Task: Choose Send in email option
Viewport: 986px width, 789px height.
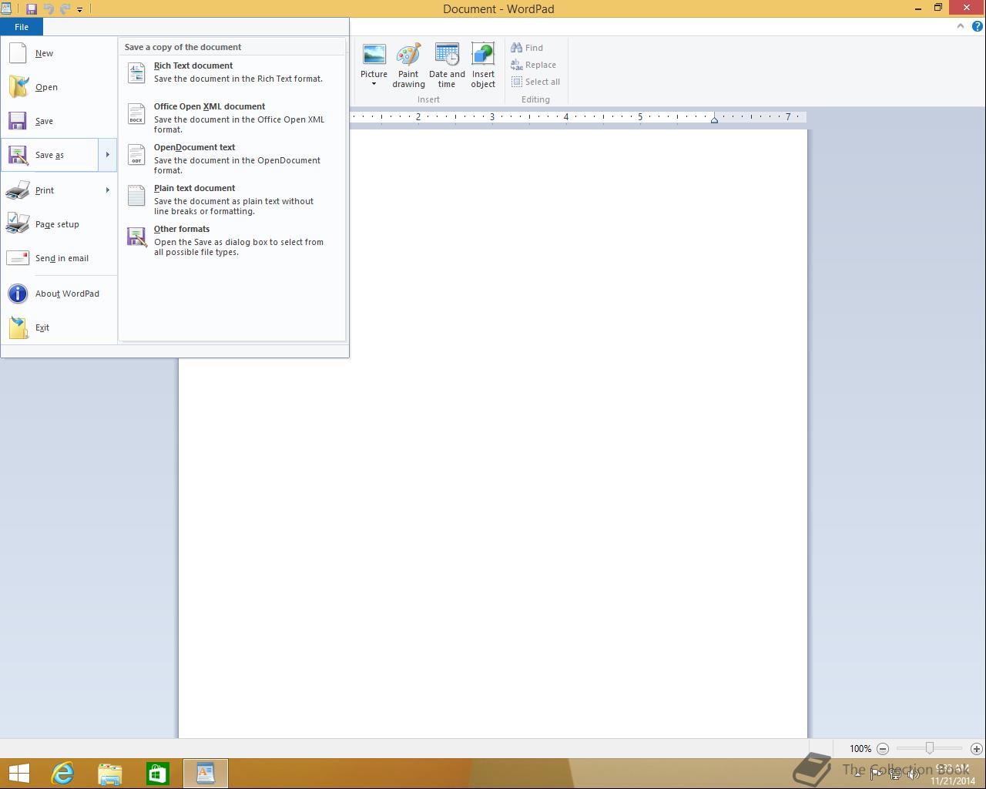Action: click(59, 258)
